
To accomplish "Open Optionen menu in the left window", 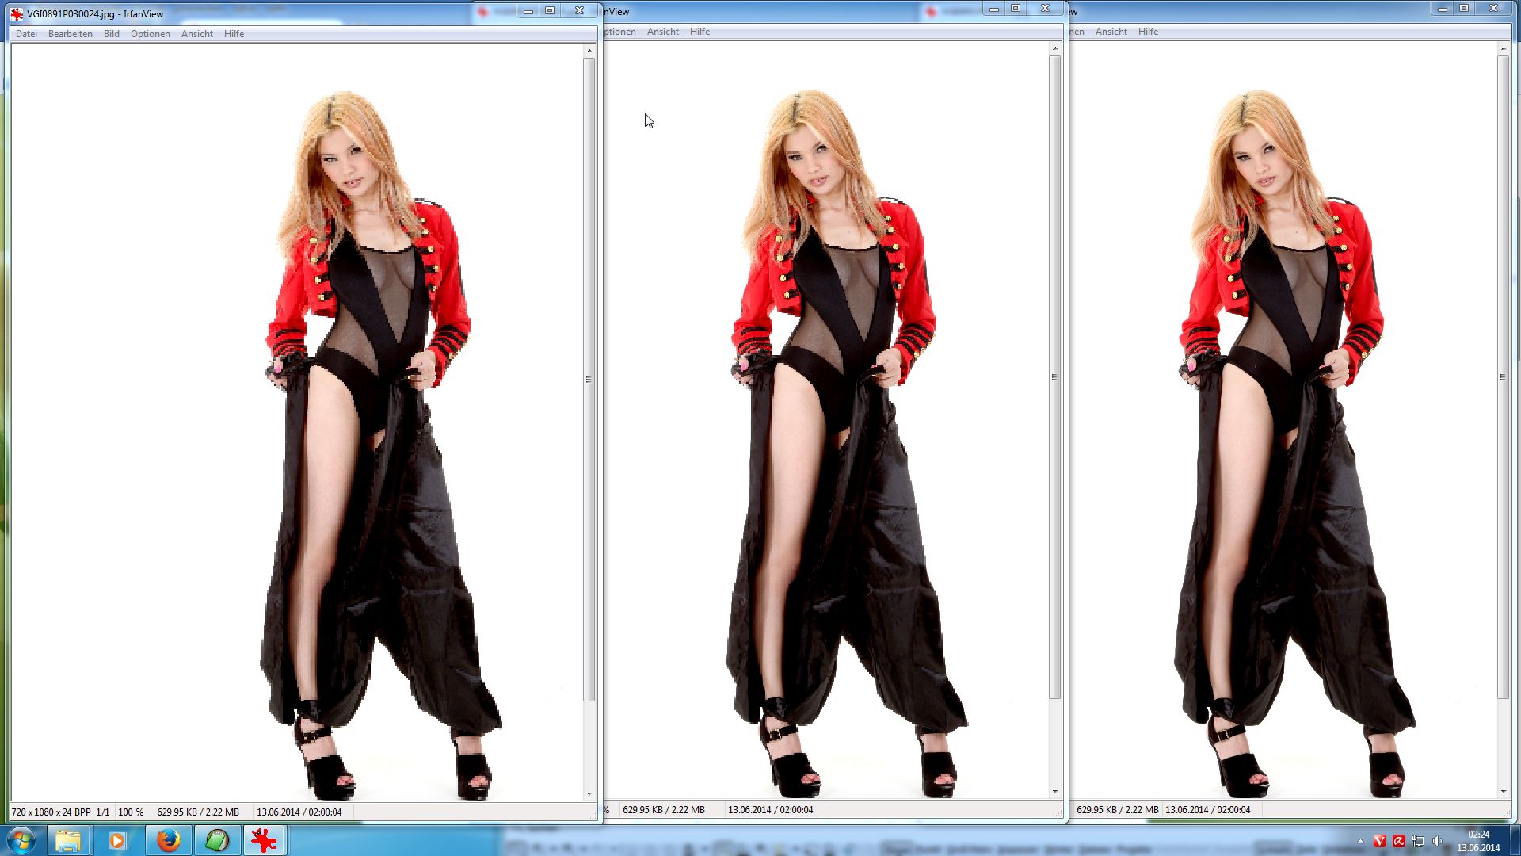I will [151, 34].
